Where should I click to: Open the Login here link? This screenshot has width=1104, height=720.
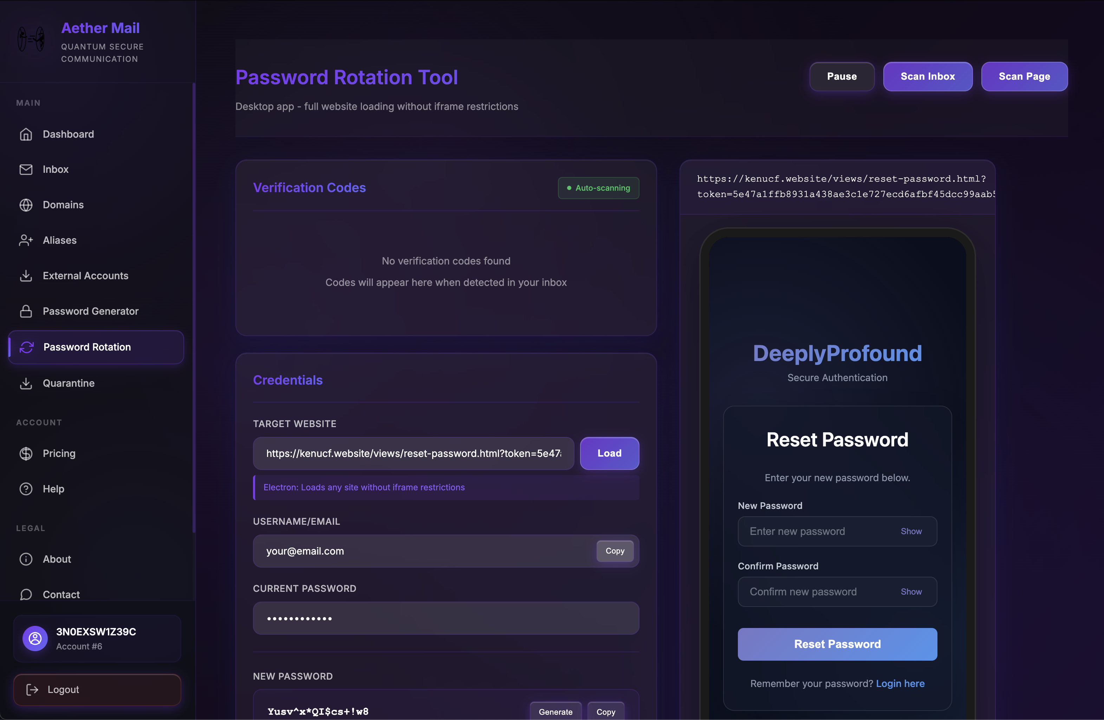tap(900, 683)
